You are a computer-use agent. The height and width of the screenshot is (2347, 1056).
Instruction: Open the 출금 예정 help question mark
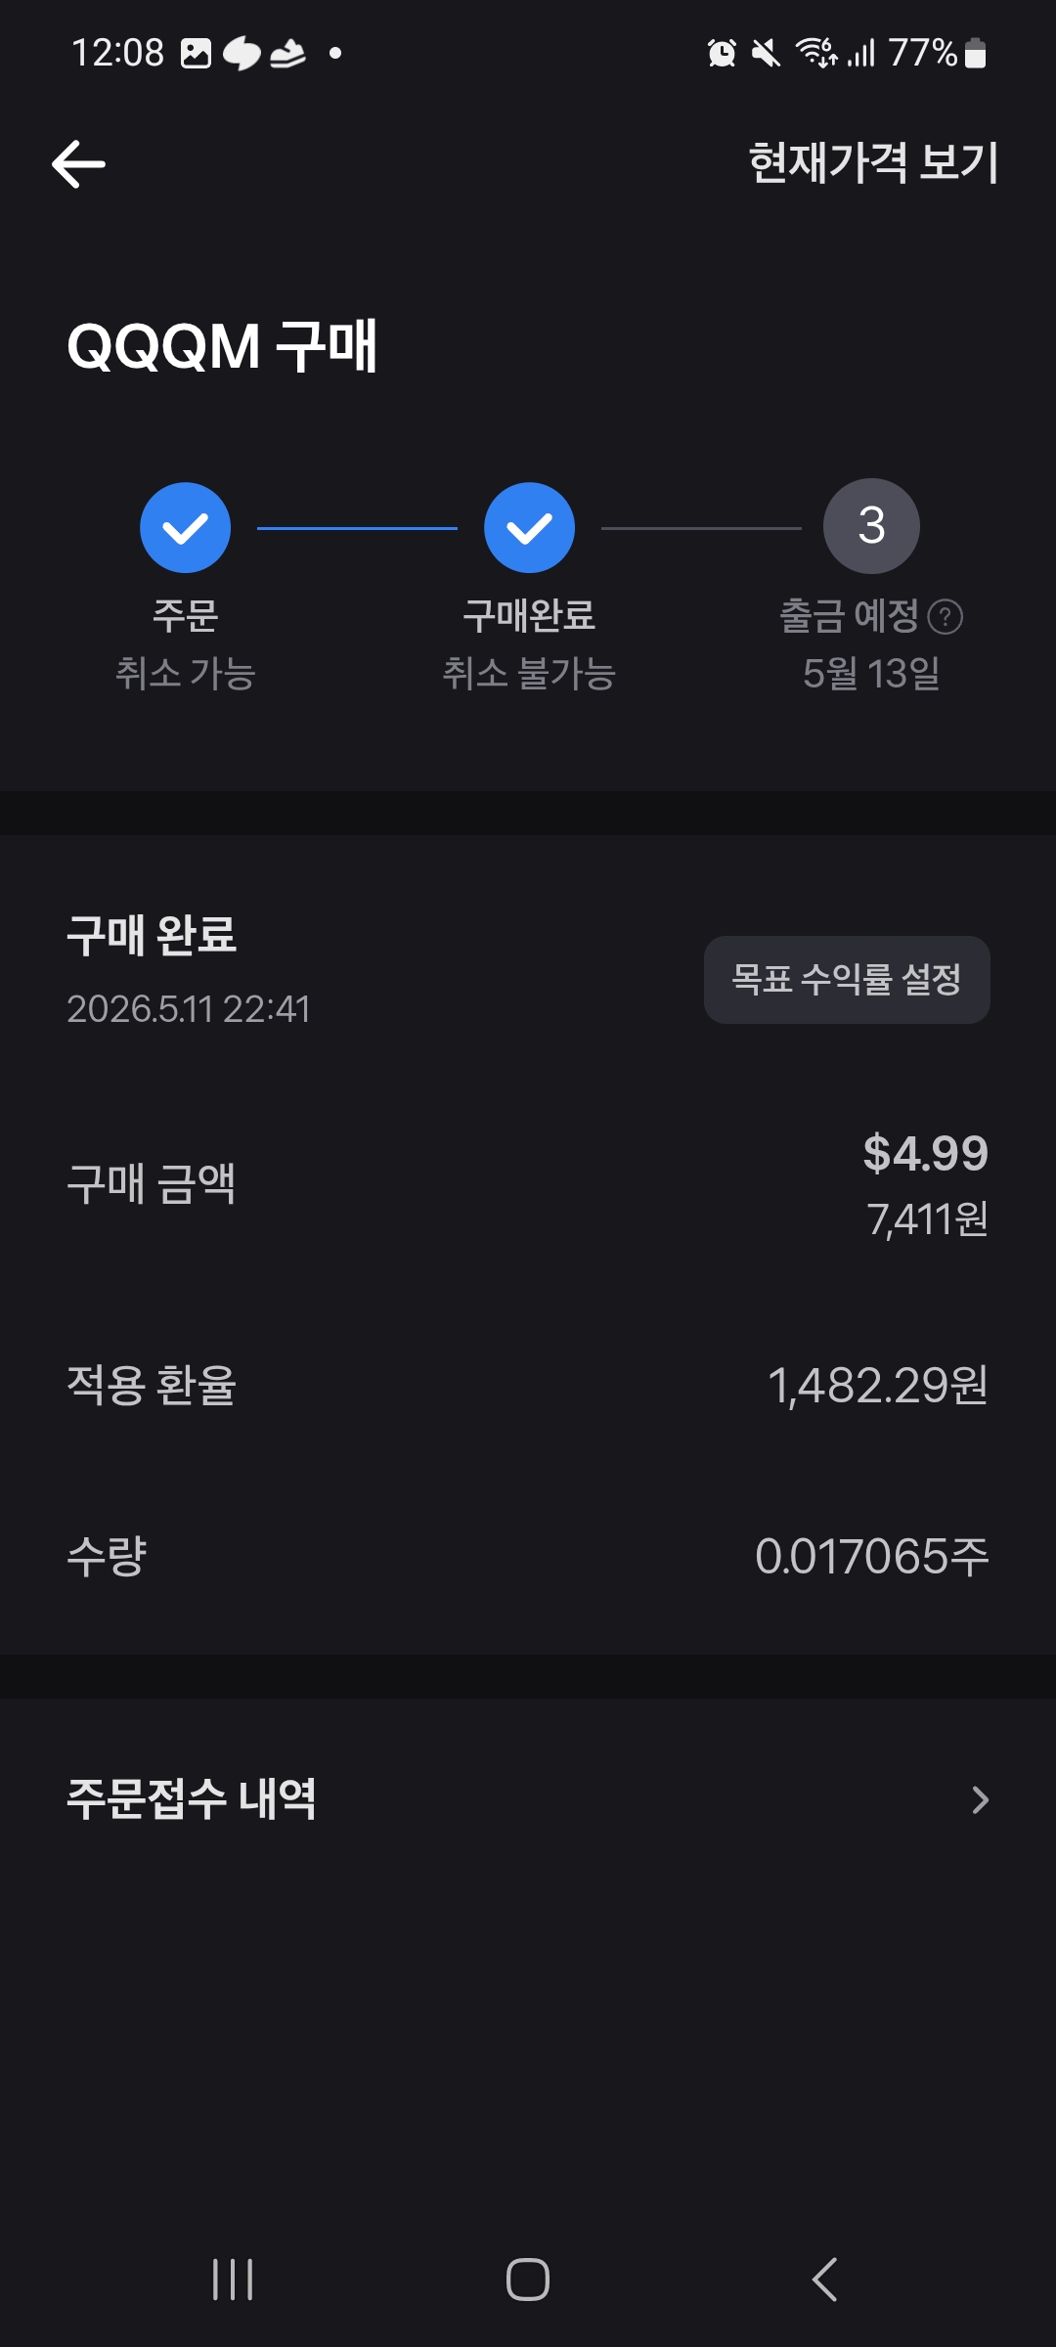(945, 617)
